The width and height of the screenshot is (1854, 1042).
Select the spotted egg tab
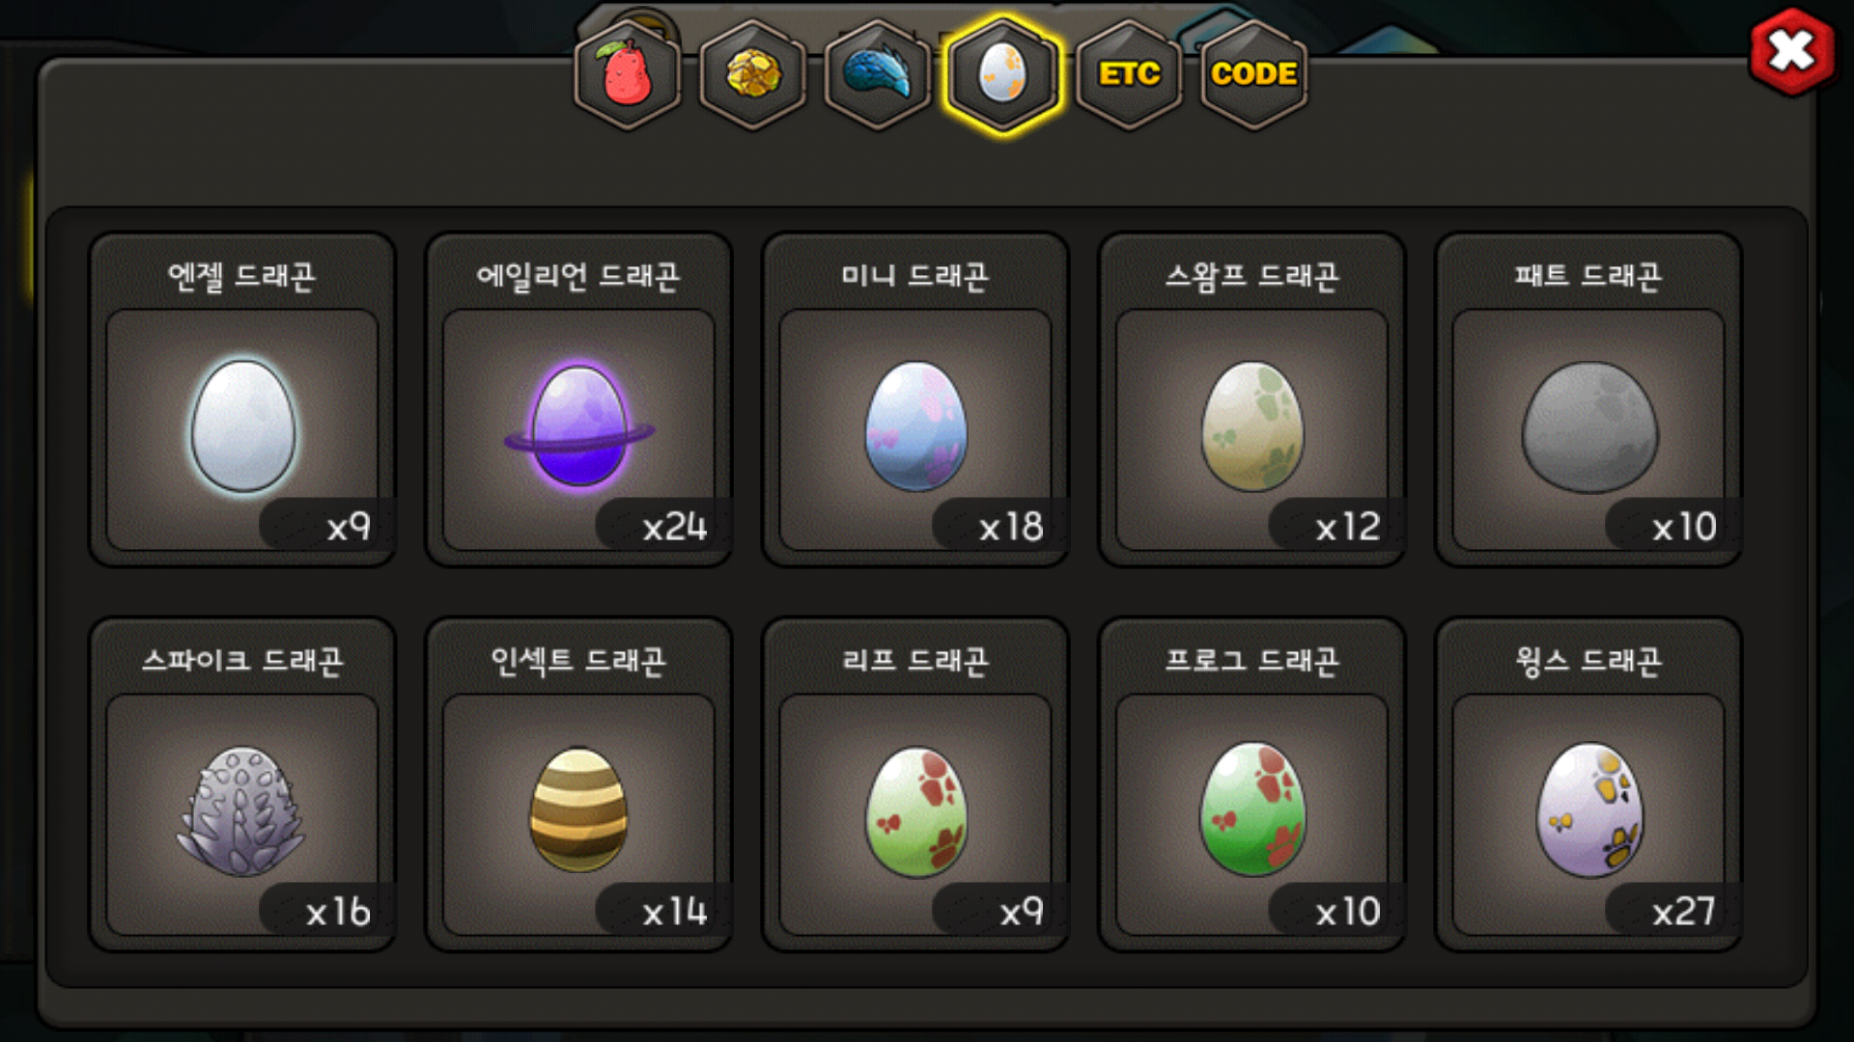(1003, 74)
